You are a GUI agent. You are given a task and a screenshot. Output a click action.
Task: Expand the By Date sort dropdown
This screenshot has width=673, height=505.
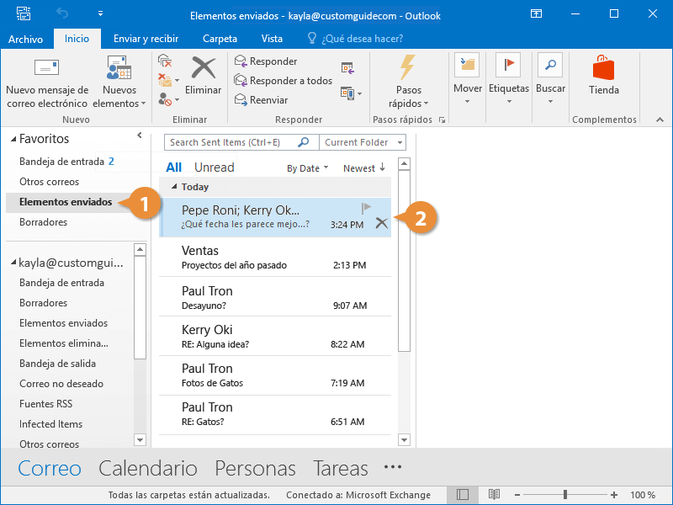(307, 168)
